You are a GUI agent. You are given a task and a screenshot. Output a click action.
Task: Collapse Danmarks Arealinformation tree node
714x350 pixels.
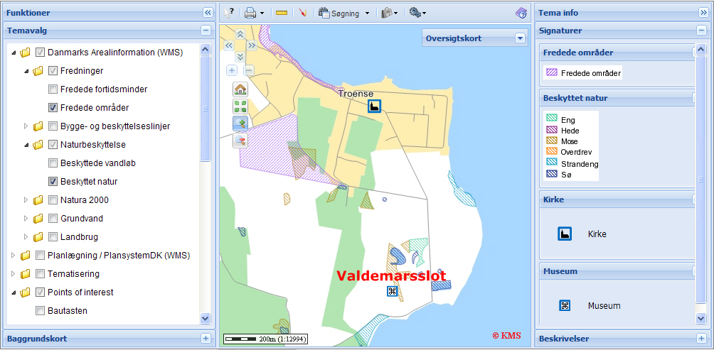[14, 53]
